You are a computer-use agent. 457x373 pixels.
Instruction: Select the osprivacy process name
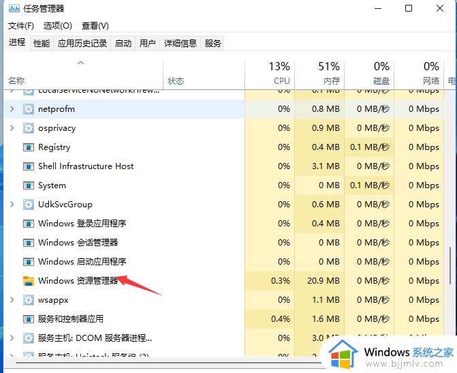(x=57, y=128)
